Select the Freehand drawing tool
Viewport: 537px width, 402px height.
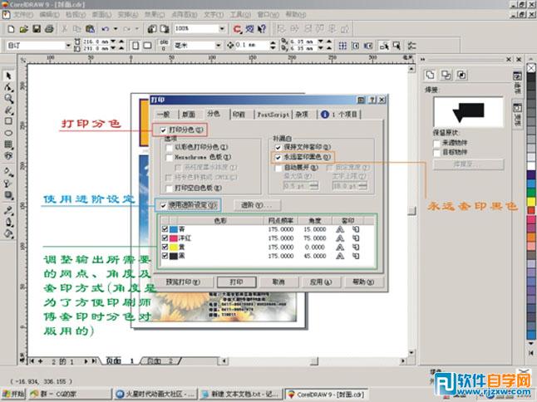[x=8, y=110]
